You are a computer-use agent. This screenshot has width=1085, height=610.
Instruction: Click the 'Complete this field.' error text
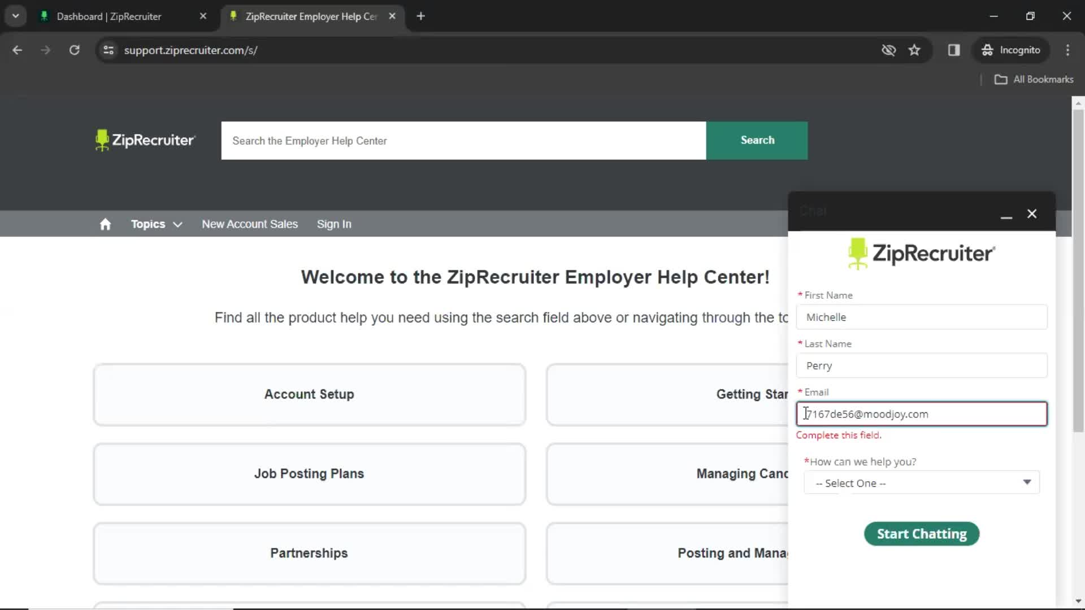[x=839, y=435]
